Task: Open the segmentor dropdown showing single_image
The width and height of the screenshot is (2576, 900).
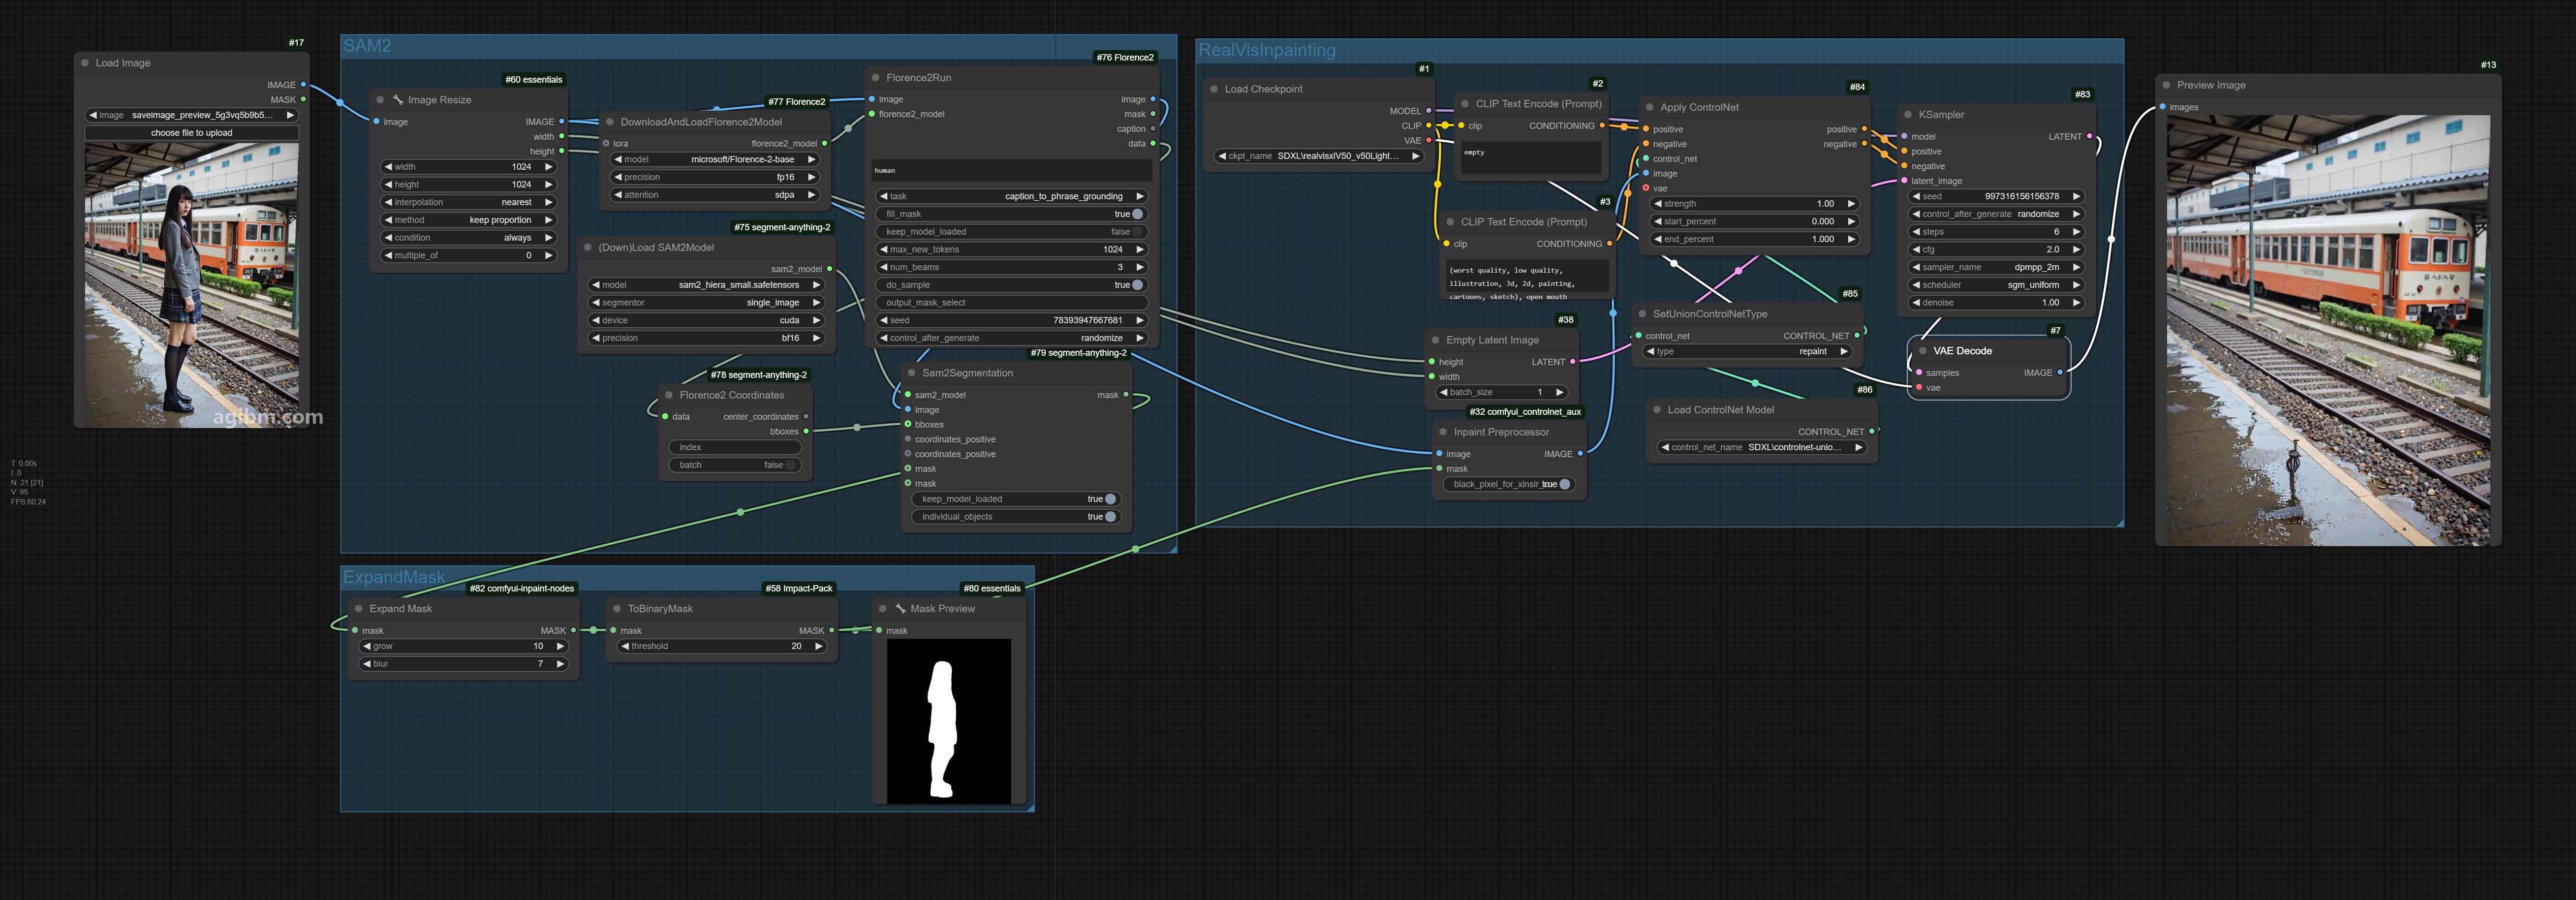Action: (x=706, y=303)
